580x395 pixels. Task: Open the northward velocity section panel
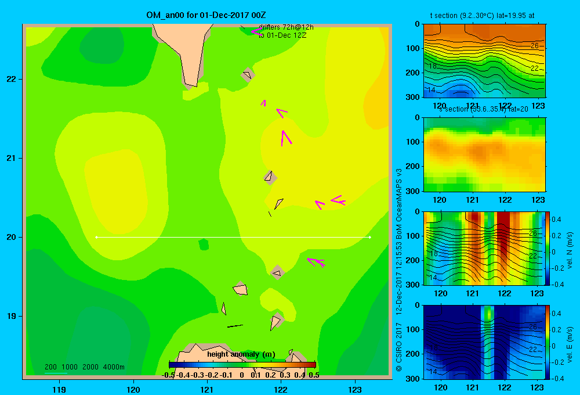(484, 248)
